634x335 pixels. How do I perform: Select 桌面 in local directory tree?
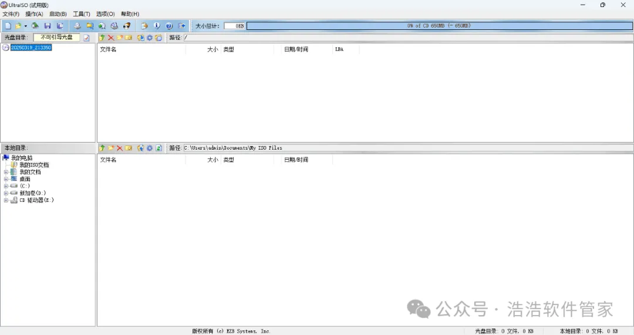coord(25,179)
